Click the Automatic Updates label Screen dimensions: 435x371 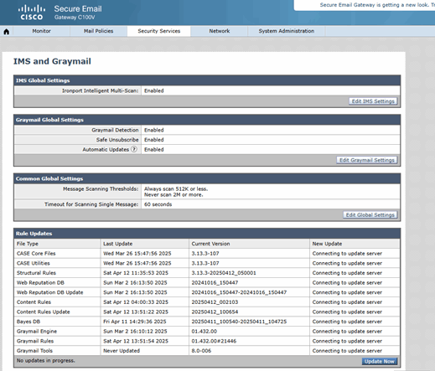pyautogui.click(x=106, y=150)
